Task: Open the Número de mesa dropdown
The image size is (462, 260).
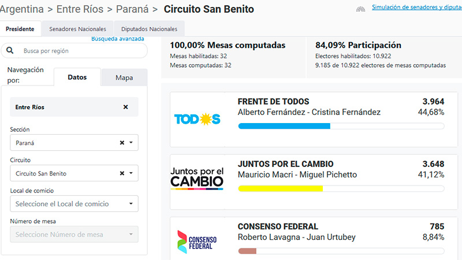Action: (x=74, y=235)
